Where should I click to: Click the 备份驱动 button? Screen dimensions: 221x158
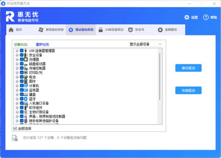(188, 68)
